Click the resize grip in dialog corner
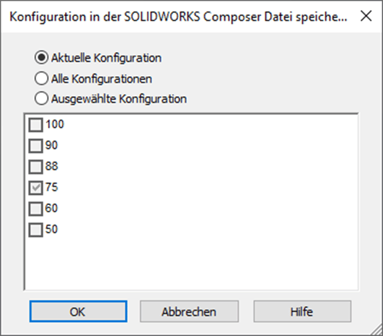Viewport: 383px width, 336px height. pyautogui.click(x=377, y=330)
